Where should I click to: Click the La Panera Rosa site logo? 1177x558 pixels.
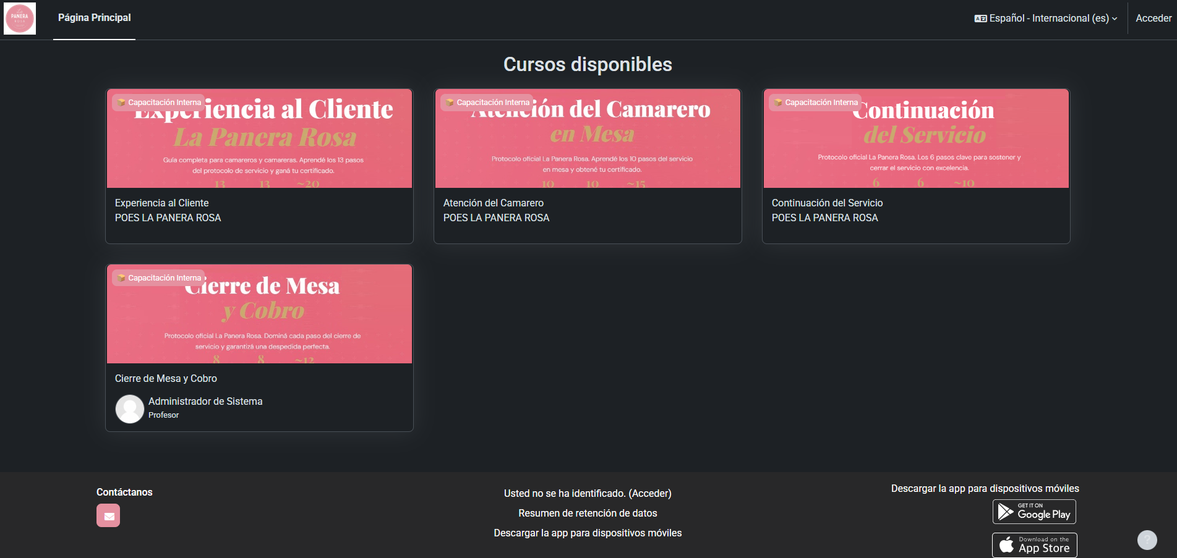(x=19, y=18)
